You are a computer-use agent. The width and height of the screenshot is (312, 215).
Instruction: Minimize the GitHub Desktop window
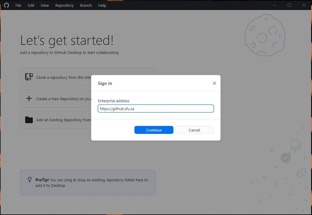[x=275, y=5]
